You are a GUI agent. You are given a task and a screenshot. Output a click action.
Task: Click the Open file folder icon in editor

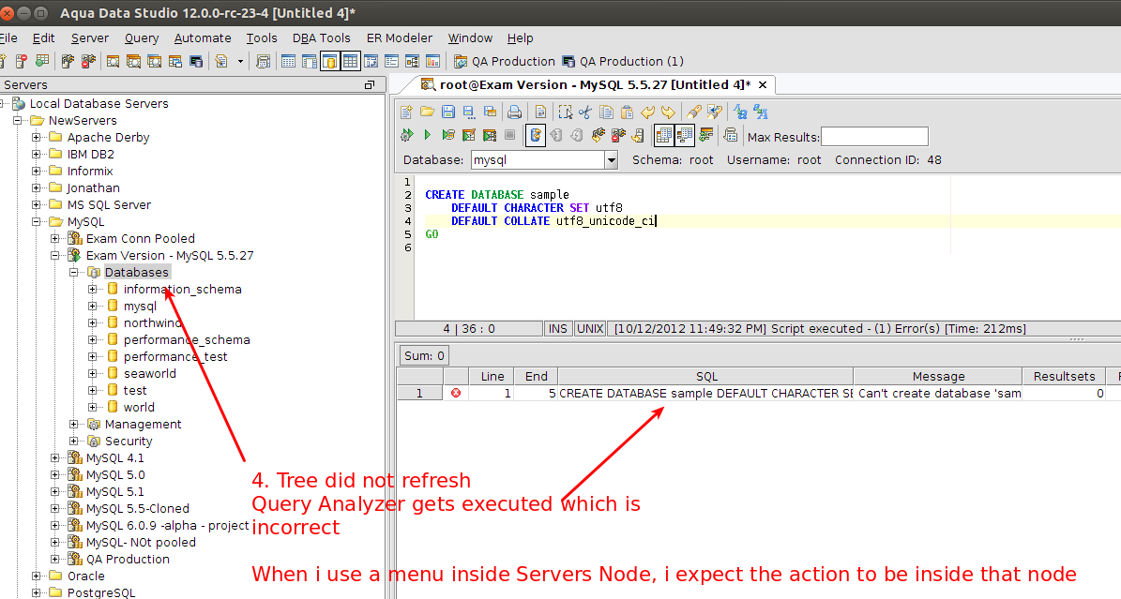point(427,112)
